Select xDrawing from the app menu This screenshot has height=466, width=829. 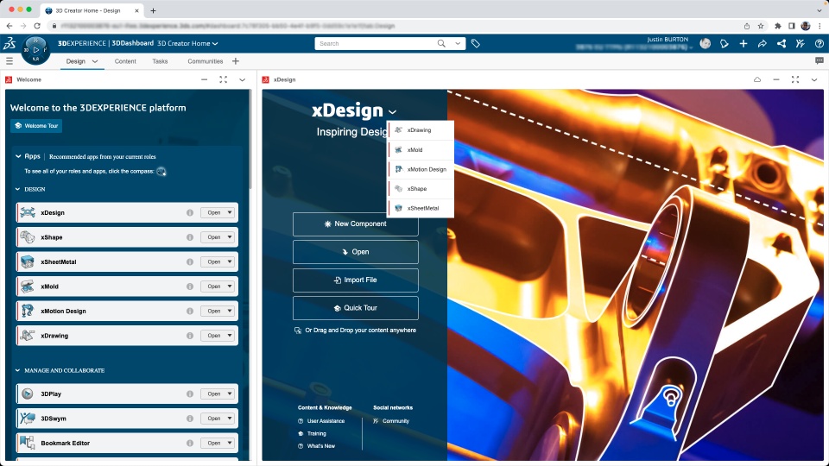pos(421,130)
